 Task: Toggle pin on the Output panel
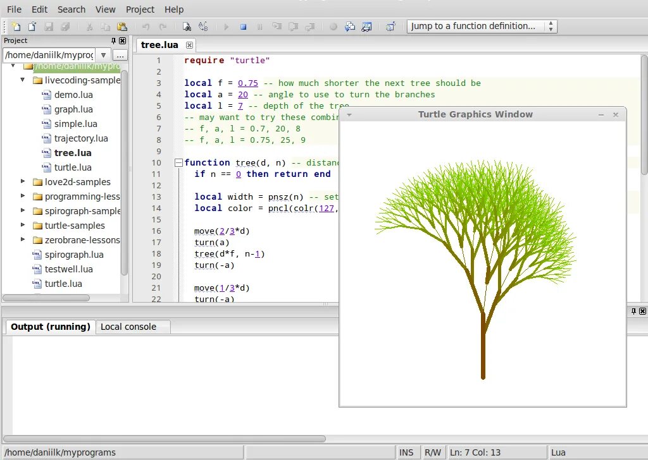[633, 311]
